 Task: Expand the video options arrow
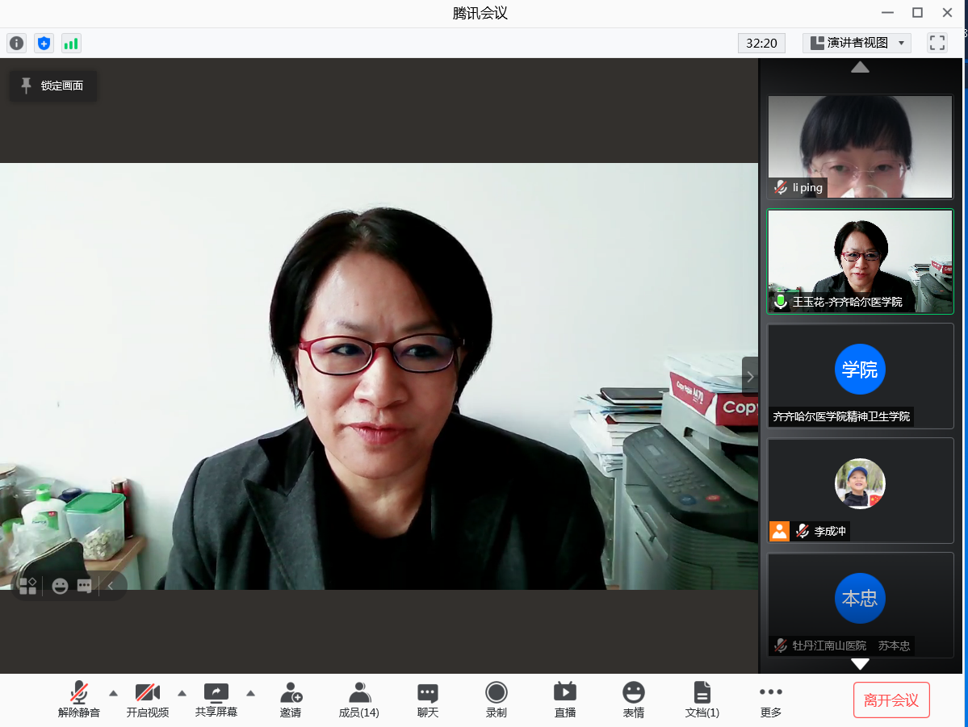point(182,693)
